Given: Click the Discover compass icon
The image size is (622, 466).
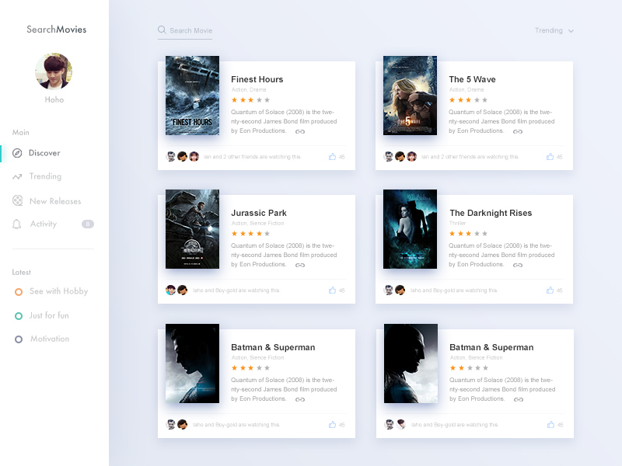Looking at the screenshot, I should click(17, 153).
